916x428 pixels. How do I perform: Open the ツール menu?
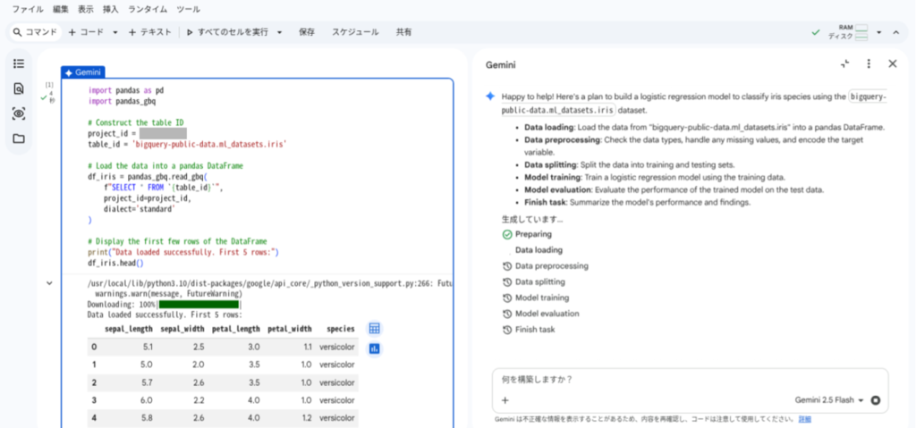[188, 9]
